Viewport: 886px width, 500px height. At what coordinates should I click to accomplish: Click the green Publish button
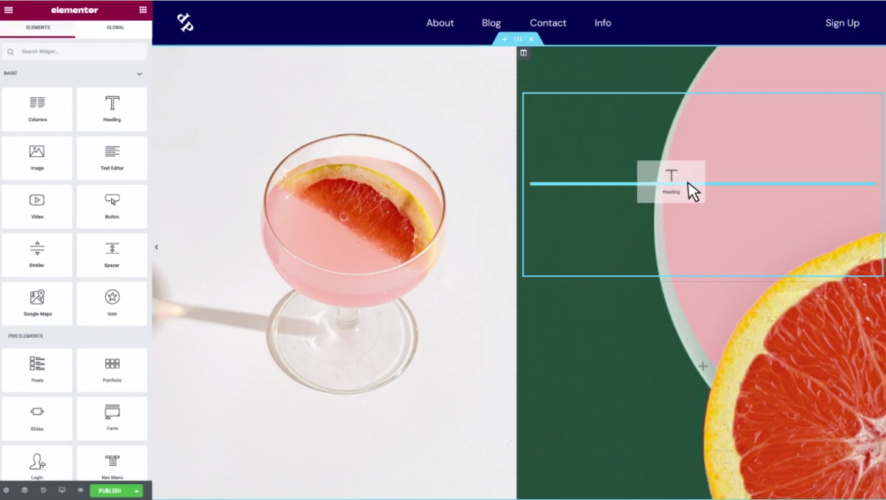point(110,491)
